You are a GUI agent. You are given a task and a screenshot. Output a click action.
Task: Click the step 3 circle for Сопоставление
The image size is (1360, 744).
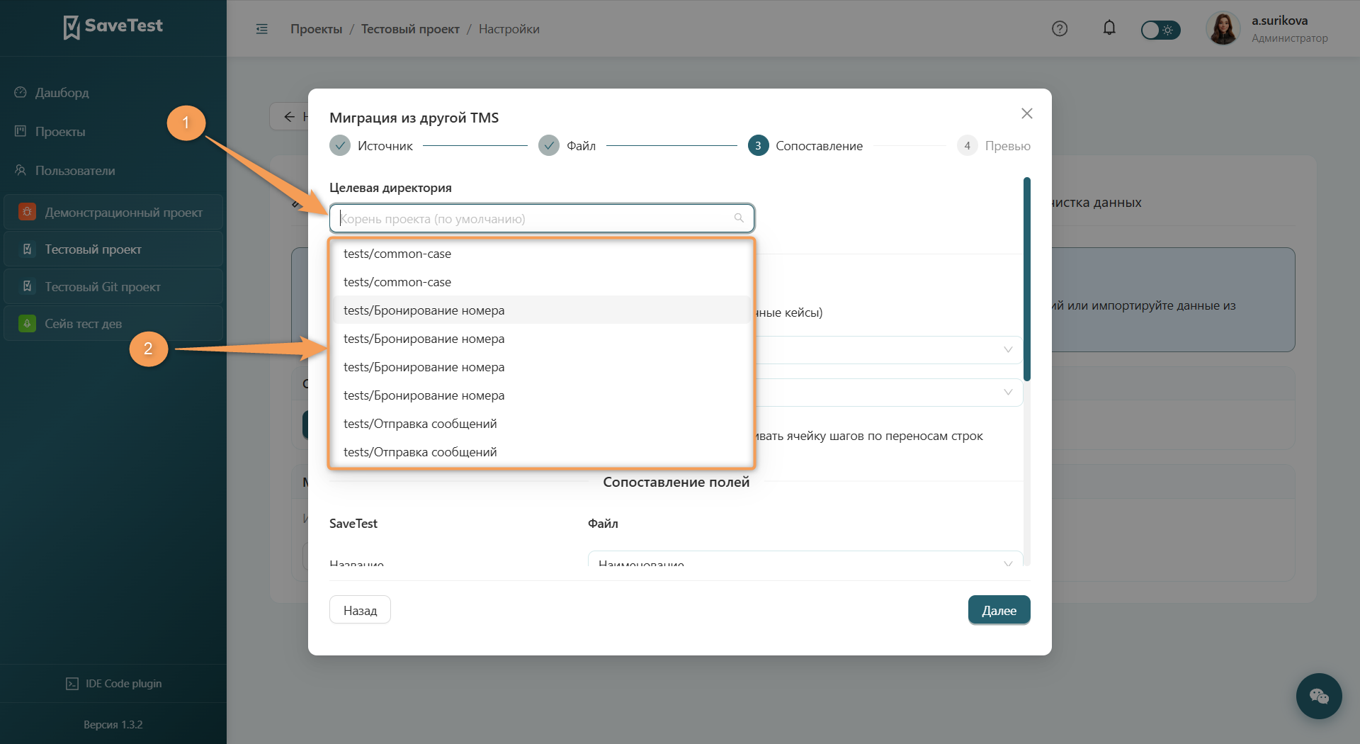(x=758, y=145)
